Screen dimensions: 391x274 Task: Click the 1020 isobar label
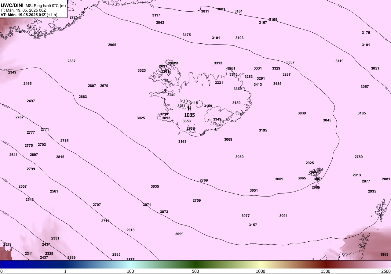click(x=5, y=181)
